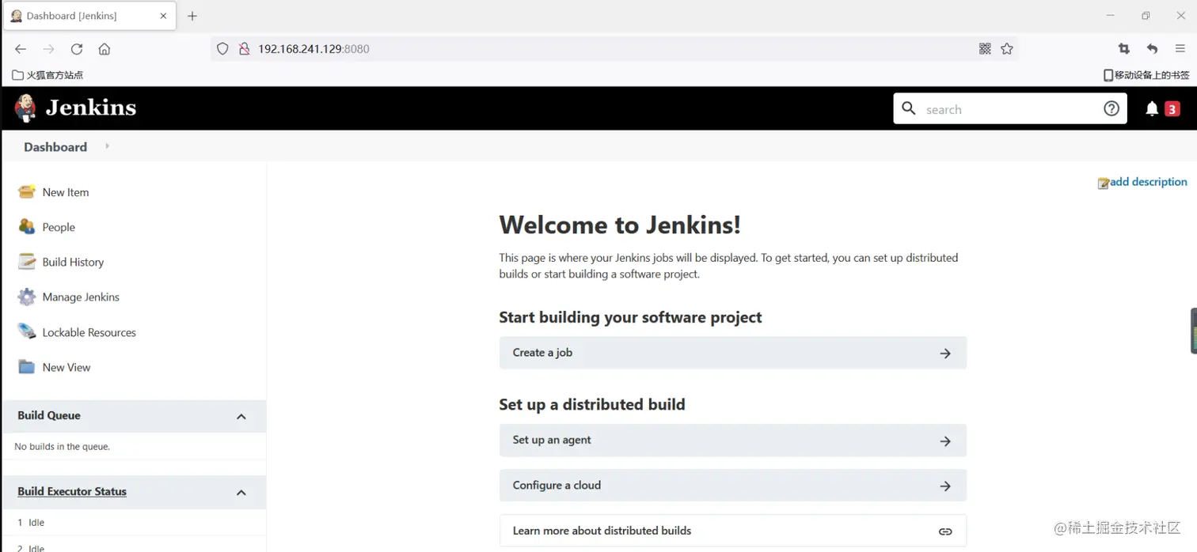Screen dimensions: 1197x552
Task: Click the shield tracking protection icon
Action: tap(222, 49)
